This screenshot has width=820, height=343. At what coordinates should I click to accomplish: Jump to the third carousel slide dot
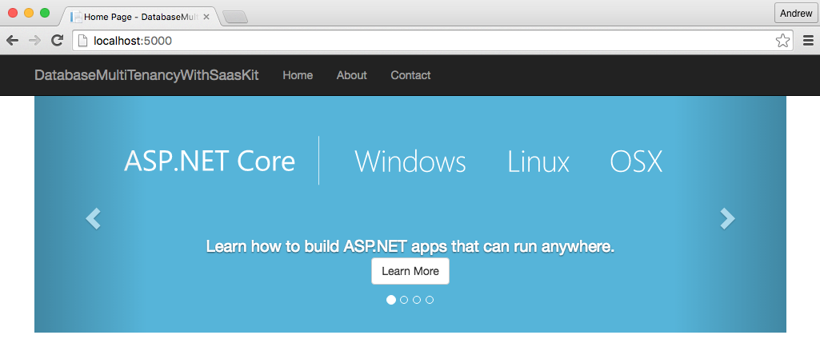tap(417, 300)
